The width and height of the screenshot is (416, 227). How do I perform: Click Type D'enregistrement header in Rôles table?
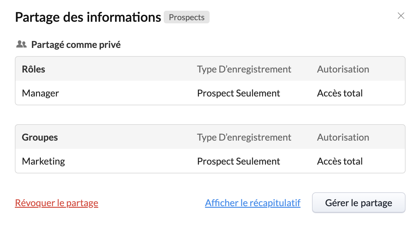244,69
